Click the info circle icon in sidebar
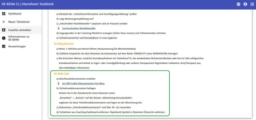This screenshot has width=256, height=120. (x=4, y=38)
